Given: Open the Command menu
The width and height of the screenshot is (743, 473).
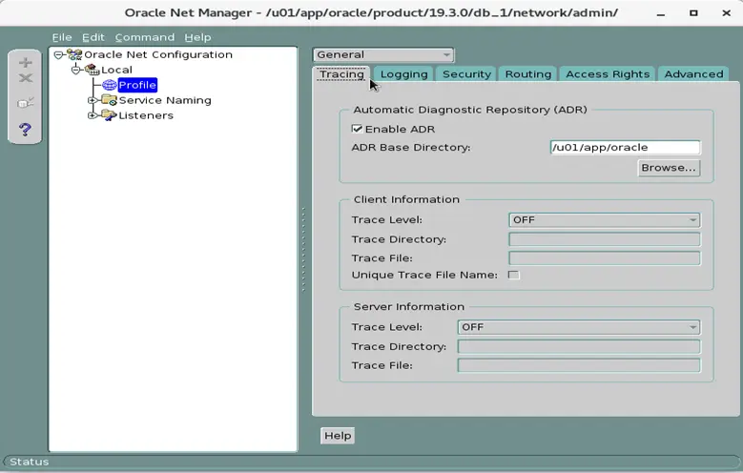Looking at the screenshot, I should 145,37.
